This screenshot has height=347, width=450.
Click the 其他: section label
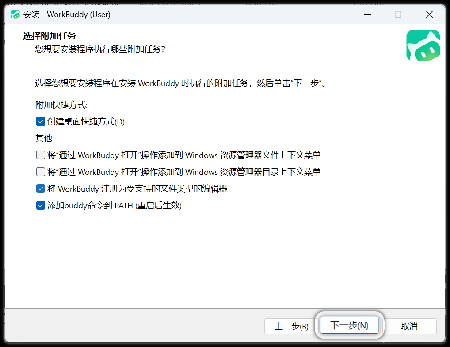(45, 138)
